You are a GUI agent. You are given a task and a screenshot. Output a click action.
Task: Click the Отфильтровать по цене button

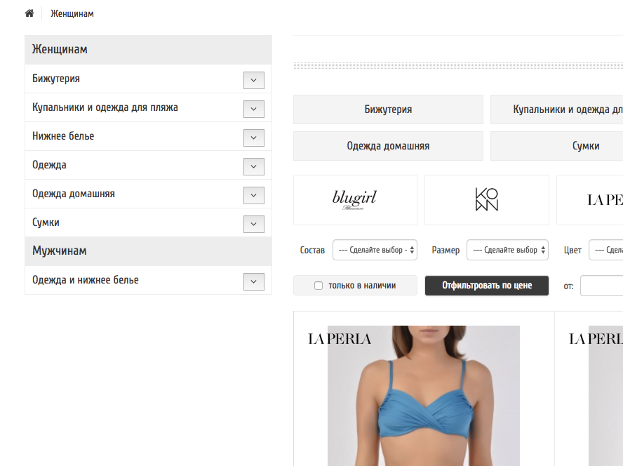pyautogui.click(x=487, y=286)
